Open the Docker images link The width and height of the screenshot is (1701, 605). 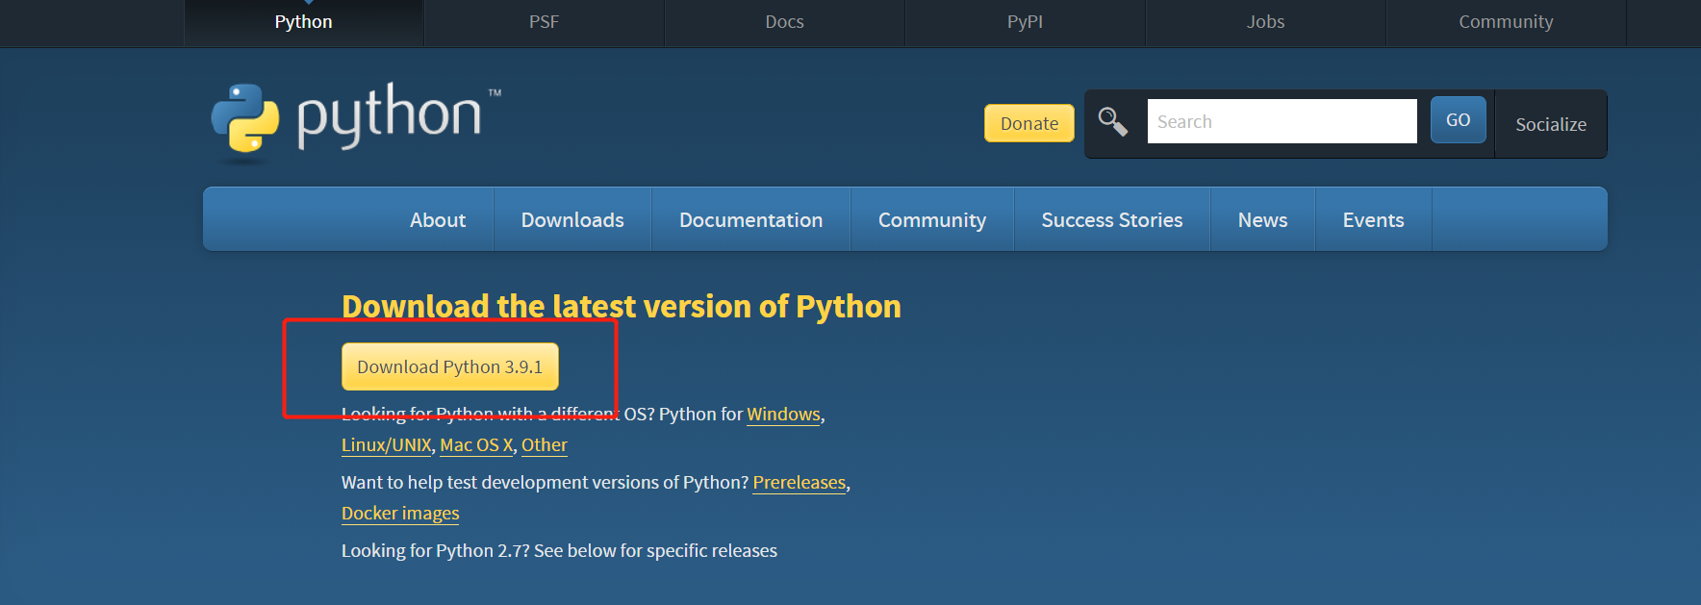click(400, 514)
